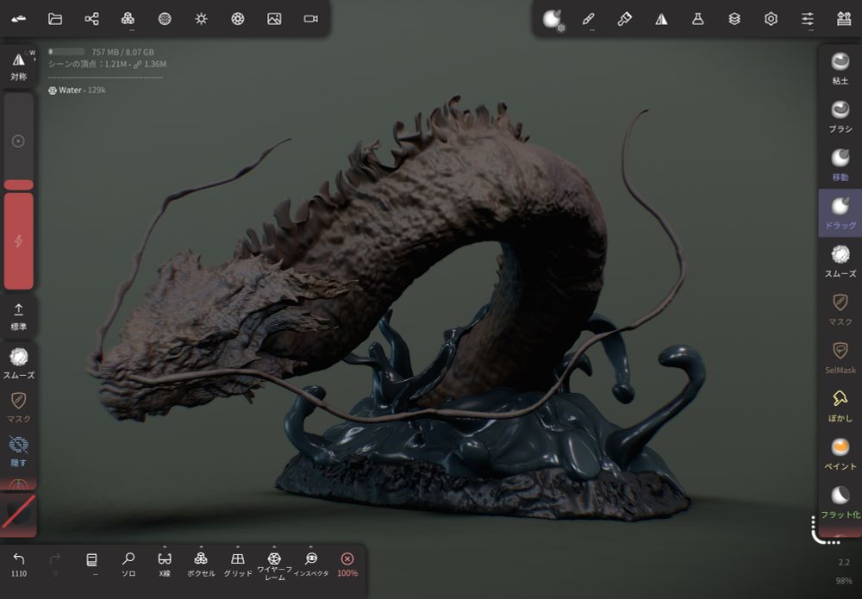Toggle グリッド grid display
The image size is (862, 599).
click(238, 565)
